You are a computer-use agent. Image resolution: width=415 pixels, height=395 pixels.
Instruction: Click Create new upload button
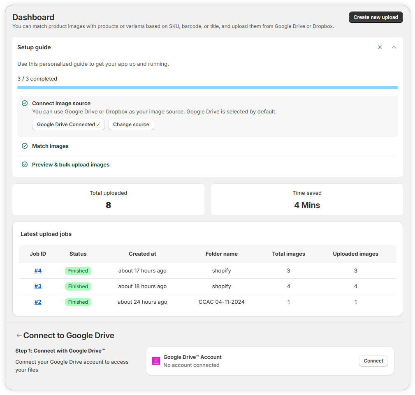click(x=376, y=17)
